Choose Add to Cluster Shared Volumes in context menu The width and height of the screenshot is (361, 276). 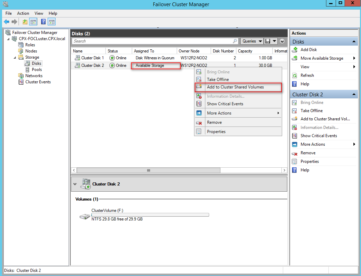point(238,87)
